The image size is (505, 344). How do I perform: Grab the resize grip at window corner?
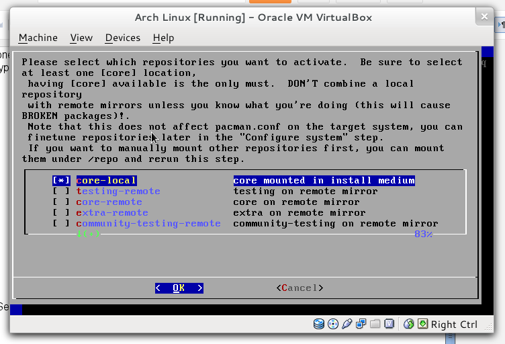pyautogui.click(x=489, y=327)
